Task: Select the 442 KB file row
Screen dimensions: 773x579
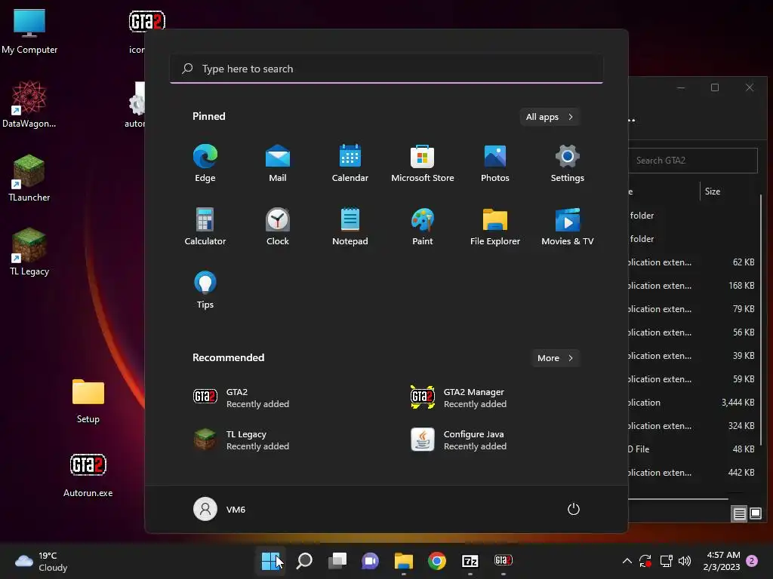Action: (x=693, y=473)
